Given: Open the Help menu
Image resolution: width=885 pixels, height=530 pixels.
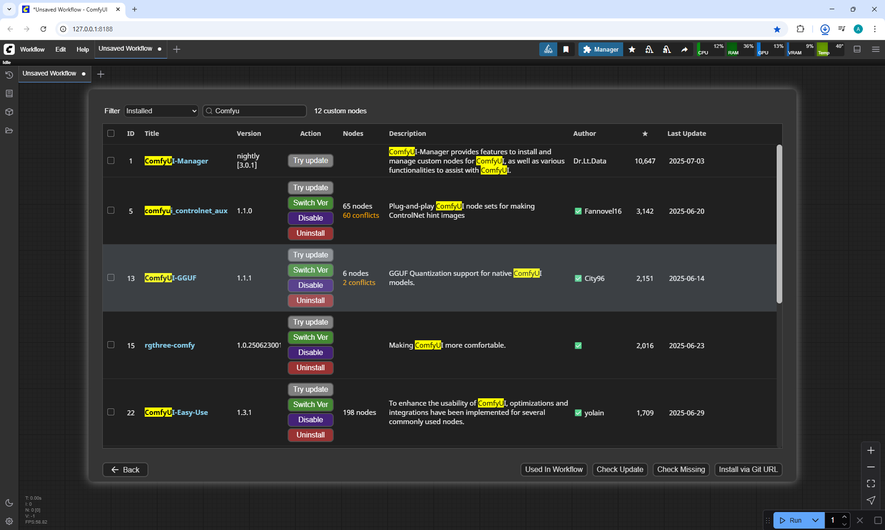Looking at the screenshot, I should [83, 49].
